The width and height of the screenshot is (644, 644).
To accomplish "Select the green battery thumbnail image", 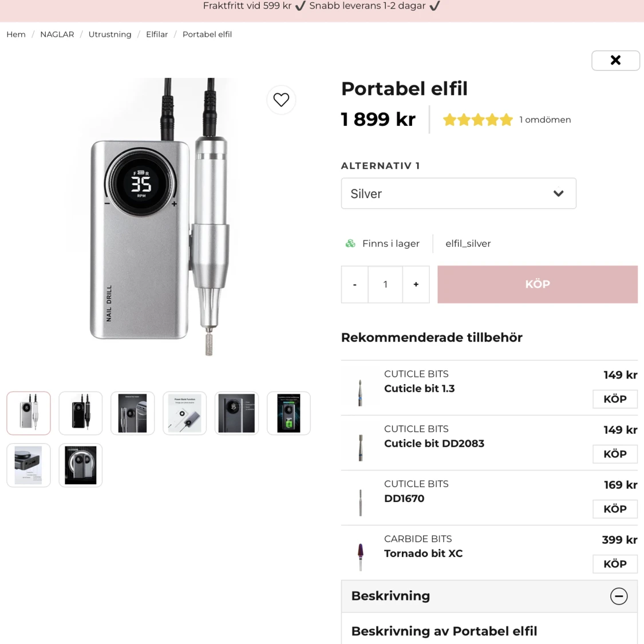I will [x=289, y=413].
